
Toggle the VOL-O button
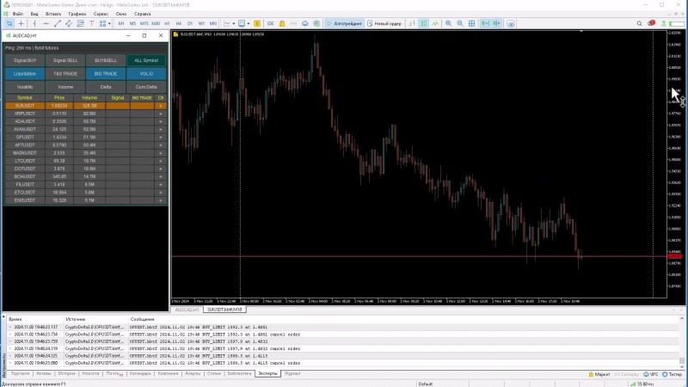[146, 74]
